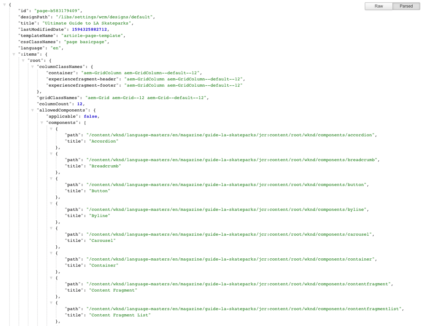Collapse the "allowedComponents" object
425x326 pixels.
pos(32,110)
